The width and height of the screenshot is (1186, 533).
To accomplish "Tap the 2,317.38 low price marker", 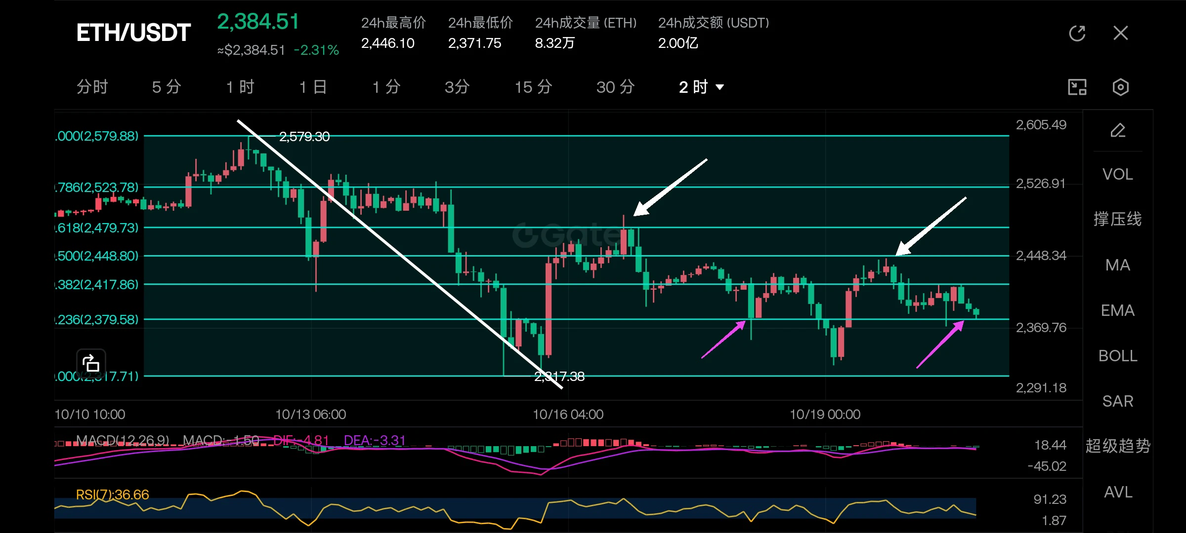I will click(x=559, y=377).
